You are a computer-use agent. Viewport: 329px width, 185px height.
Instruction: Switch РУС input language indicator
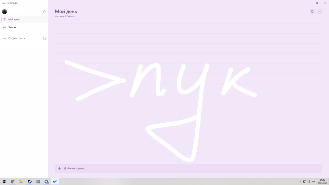[314, 181]
